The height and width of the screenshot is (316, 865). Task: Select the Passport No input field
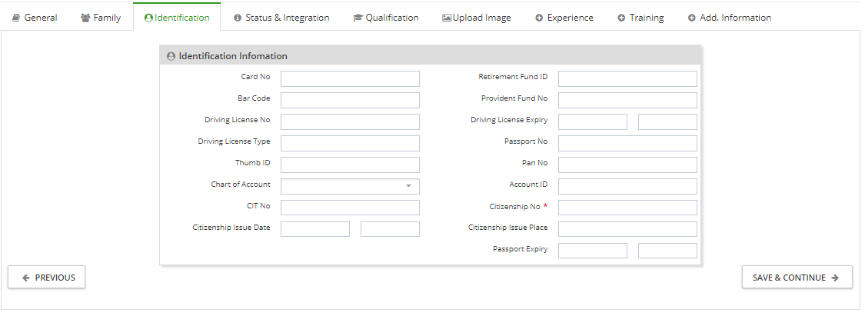[627, 143]
